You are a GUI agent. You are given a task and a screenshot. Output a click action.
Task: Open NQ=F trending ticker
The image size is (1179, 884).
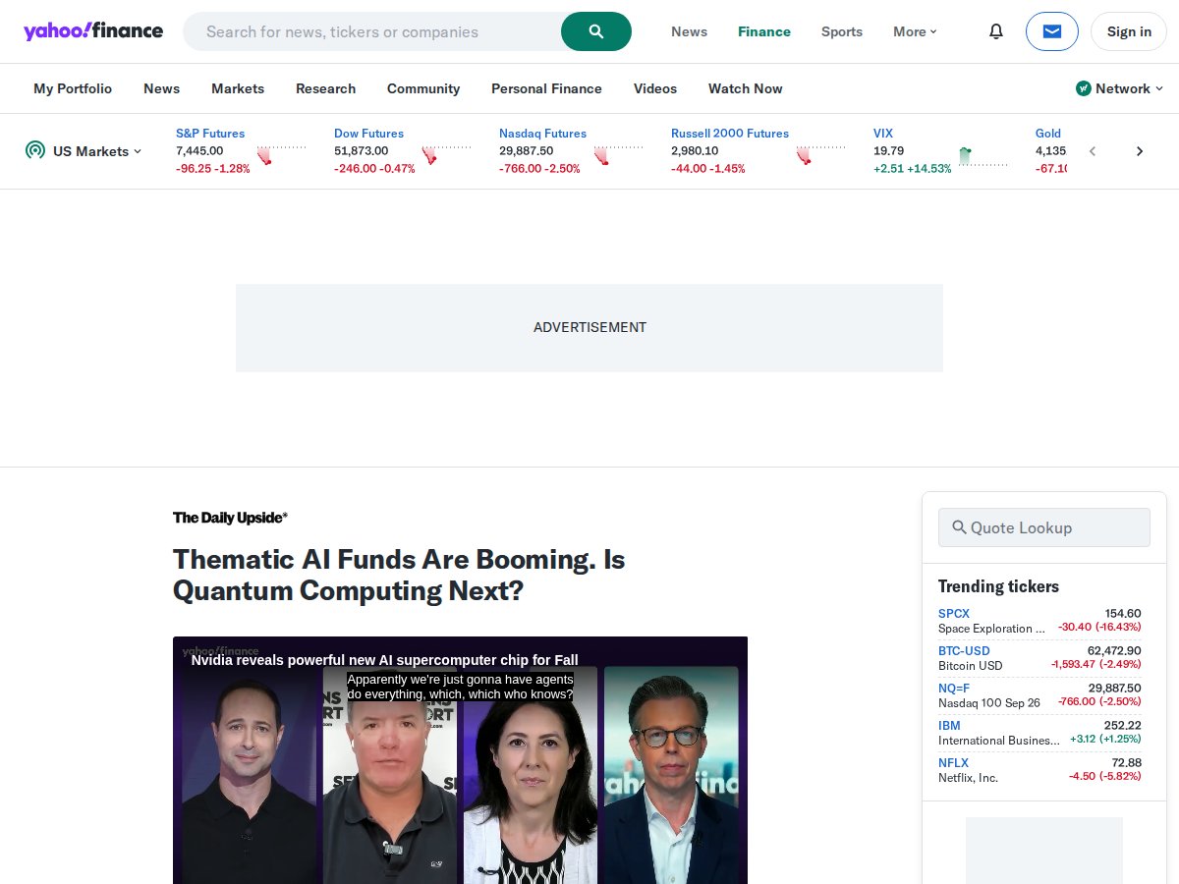954,689
